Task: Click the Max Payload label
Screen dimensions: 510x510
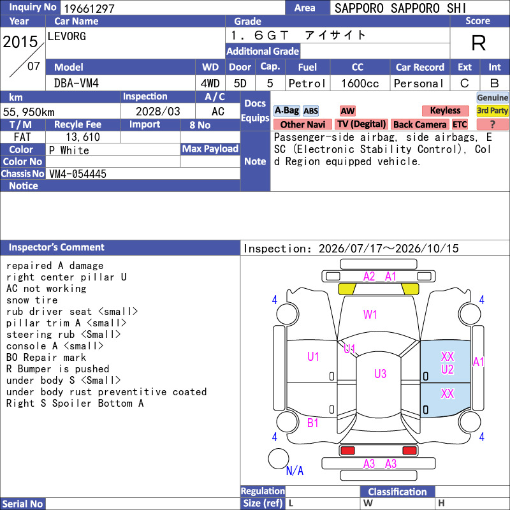Action: tap(210, 149)
